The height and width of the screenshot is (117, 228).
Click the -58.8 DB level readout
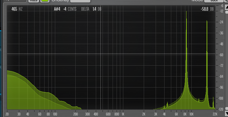point(207,9)
